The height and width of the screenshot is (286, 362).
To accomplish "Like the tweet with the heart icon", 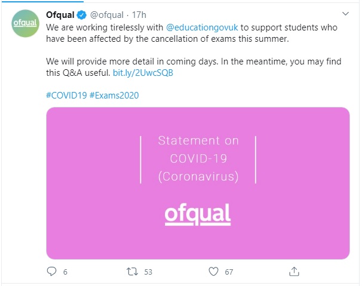I will (x=213, y=272).
